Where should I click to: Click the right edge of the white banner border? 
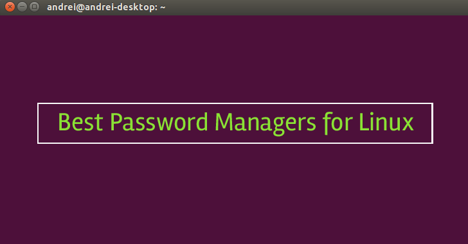click(x=433, y=123)
